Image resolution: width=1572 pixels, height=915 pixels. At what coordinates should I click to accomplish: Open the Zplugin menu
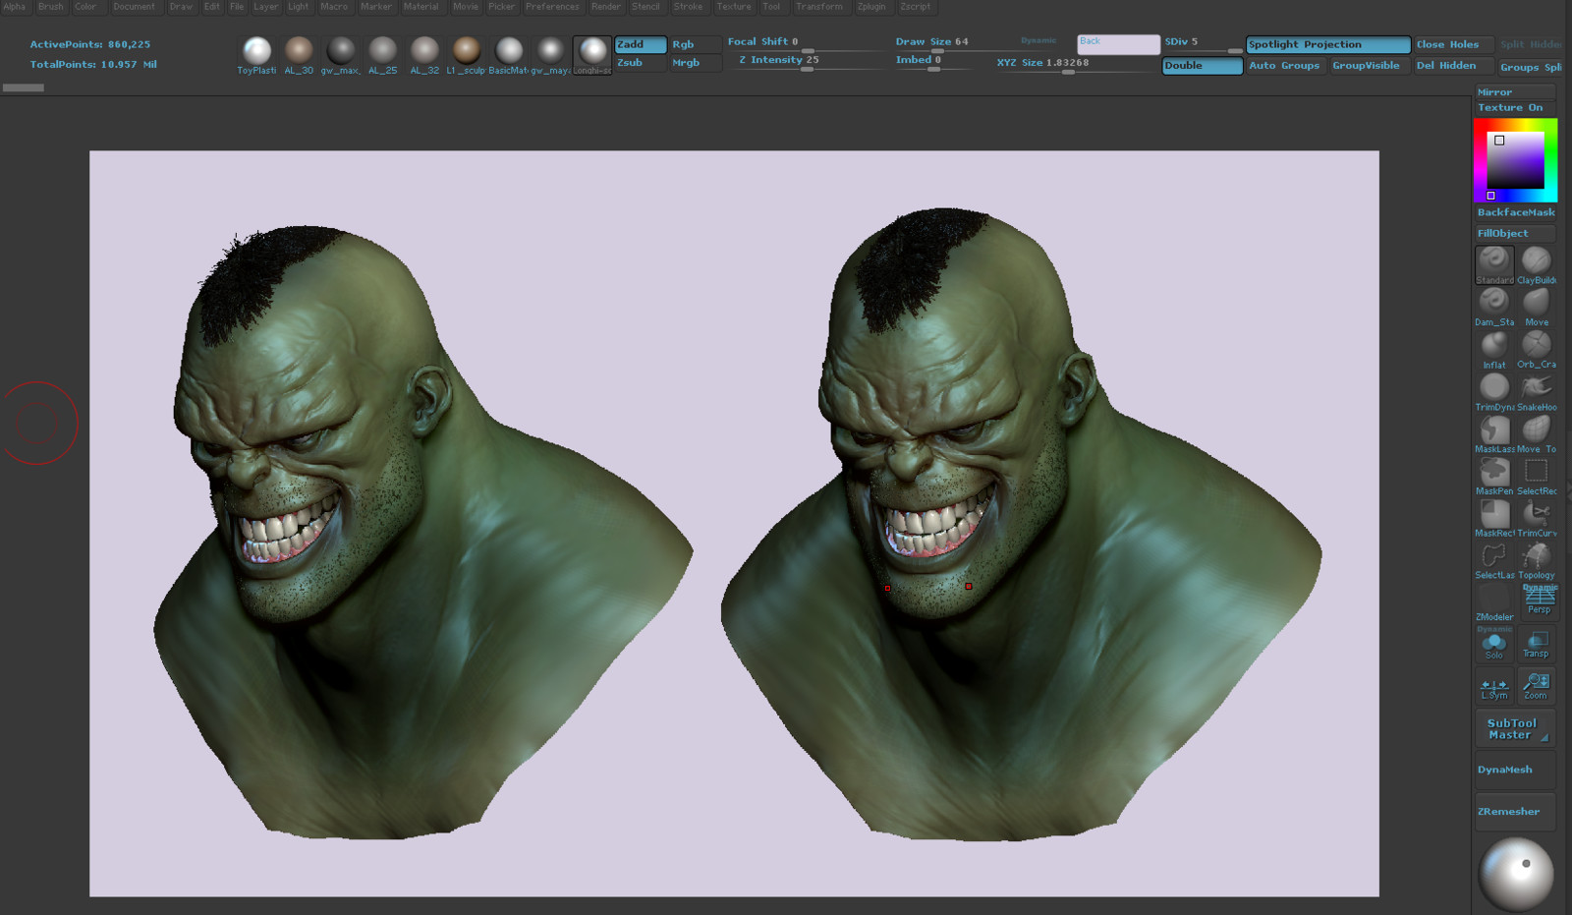coord(870,7)
